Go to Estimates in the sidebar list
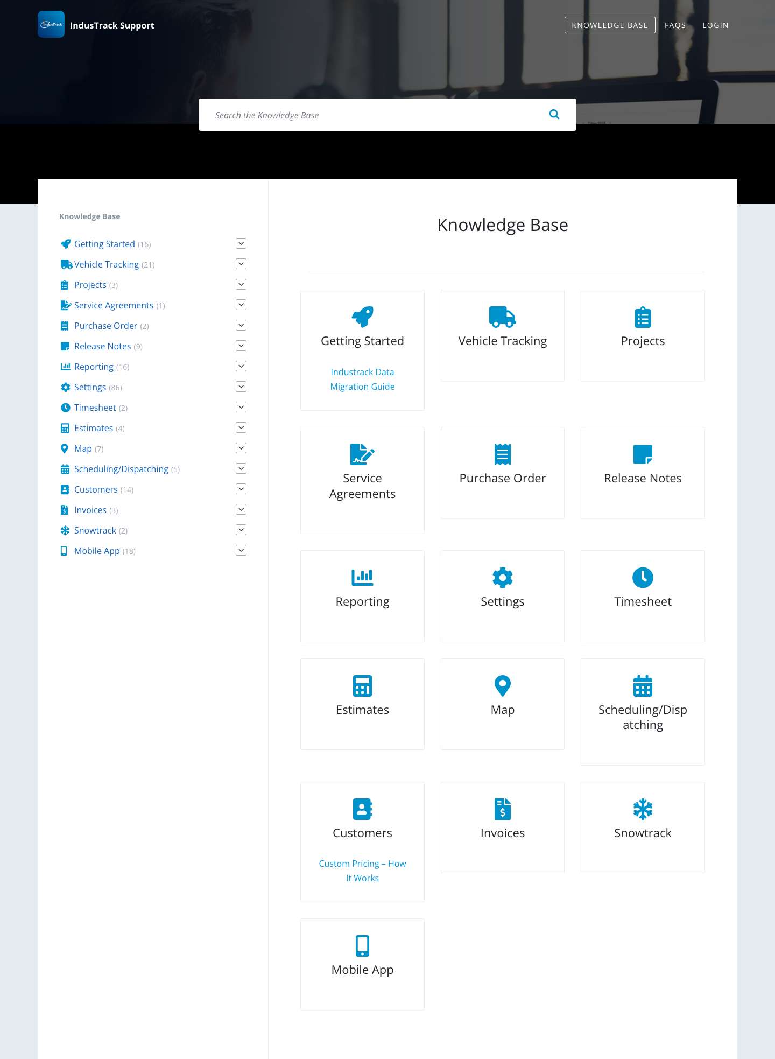The image size is (775, 1059). (94, 428)
